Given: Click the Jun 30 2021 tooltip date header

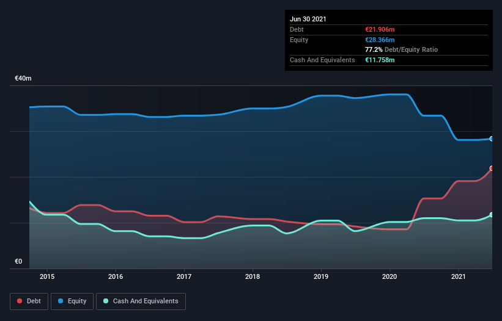Looking at the screenshot, I should click(x=308, y=19).
